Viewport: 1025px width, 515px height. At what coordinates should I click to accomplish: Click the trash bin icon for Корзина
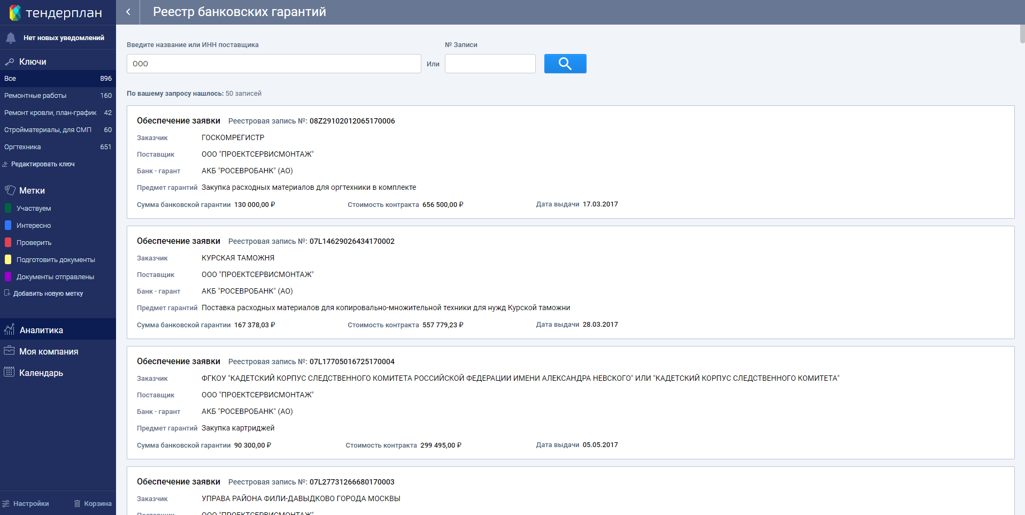78,504
